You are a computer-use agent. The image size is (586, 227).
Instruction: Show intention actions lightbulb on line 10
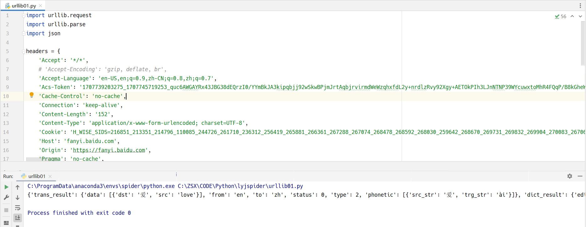[32, 95]
